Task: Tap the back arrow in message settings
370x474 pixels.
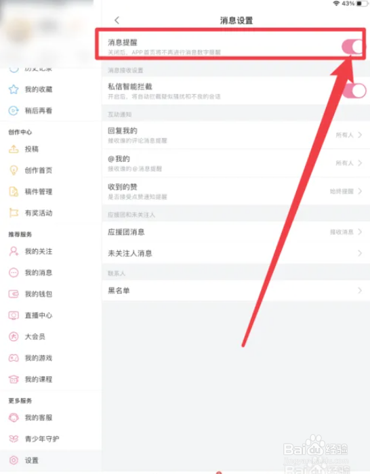Action: [117, 20]
